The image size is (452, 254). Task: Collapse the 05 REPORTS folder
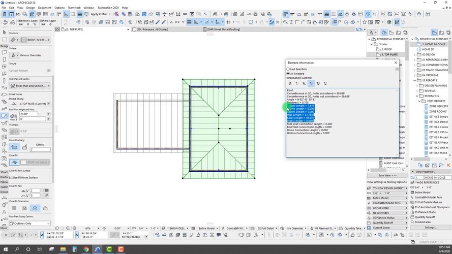click(x=415, y=80)
